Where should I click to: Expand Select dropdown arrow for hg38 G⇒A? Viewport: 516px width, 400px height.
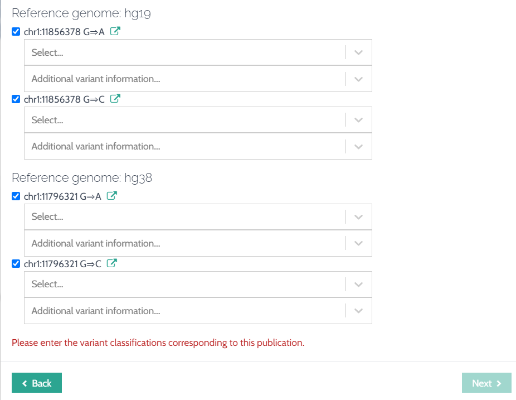click(358, 217)
